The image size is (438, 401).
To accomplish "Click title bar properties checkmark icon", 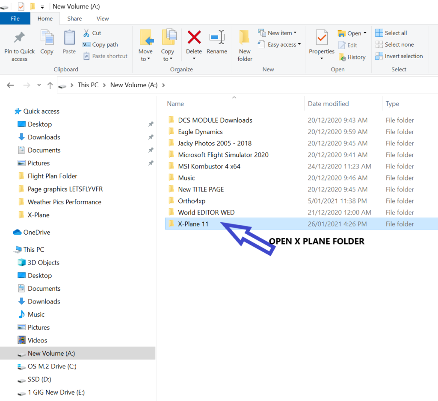I will pyautogui.click(x=21, y=6).
